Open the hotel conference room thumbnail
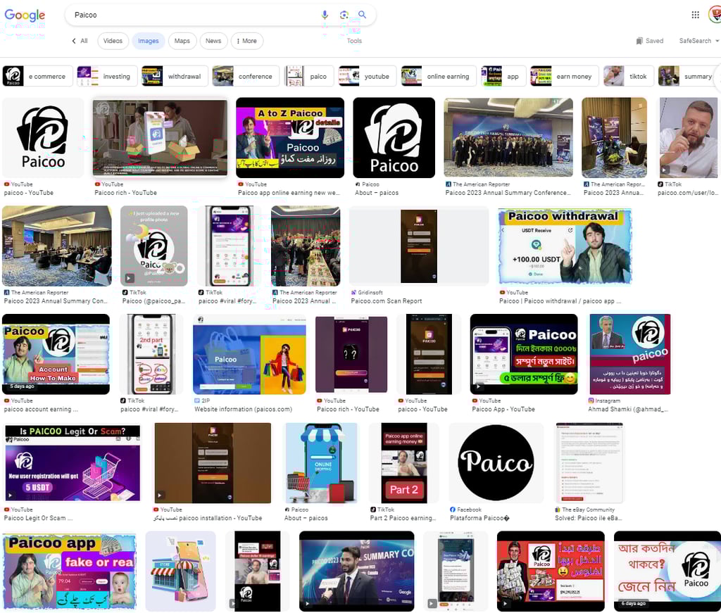 [x=56, y=246]
